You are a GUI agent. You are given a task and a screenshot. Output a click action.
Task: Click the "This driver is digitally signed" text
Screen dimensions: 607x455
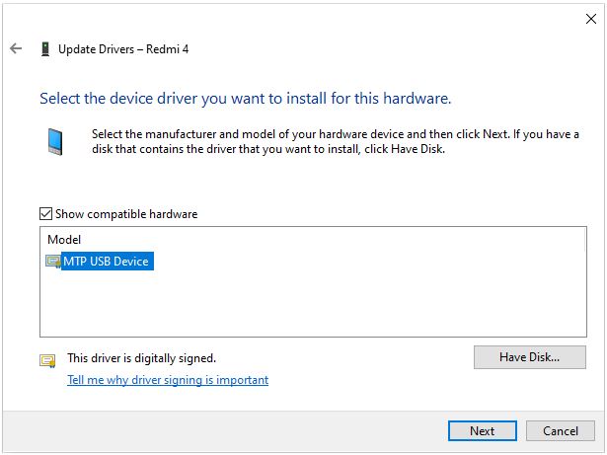click(x=141, y=358)
